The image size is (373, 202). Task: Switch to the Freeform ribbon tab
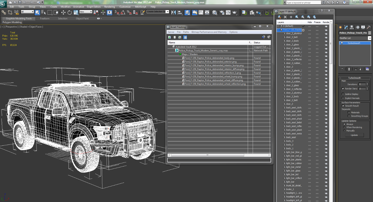point(45,18)
